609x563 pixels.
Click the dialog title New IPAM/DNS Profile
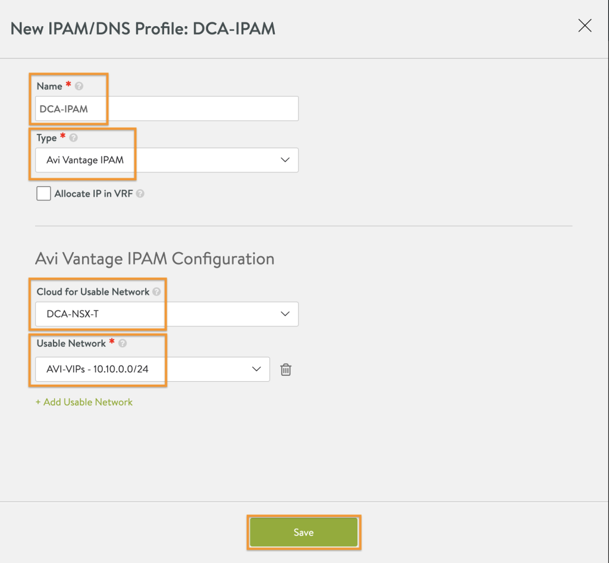(x=143, y=29)
